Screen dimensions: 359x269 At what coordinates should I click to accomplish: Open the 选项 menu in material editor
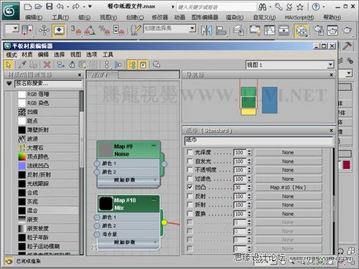(x=92, y=55)
